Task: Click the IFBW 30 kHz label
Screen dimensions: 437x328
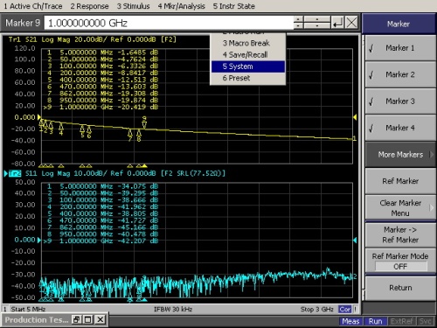Action: point(173,309)
